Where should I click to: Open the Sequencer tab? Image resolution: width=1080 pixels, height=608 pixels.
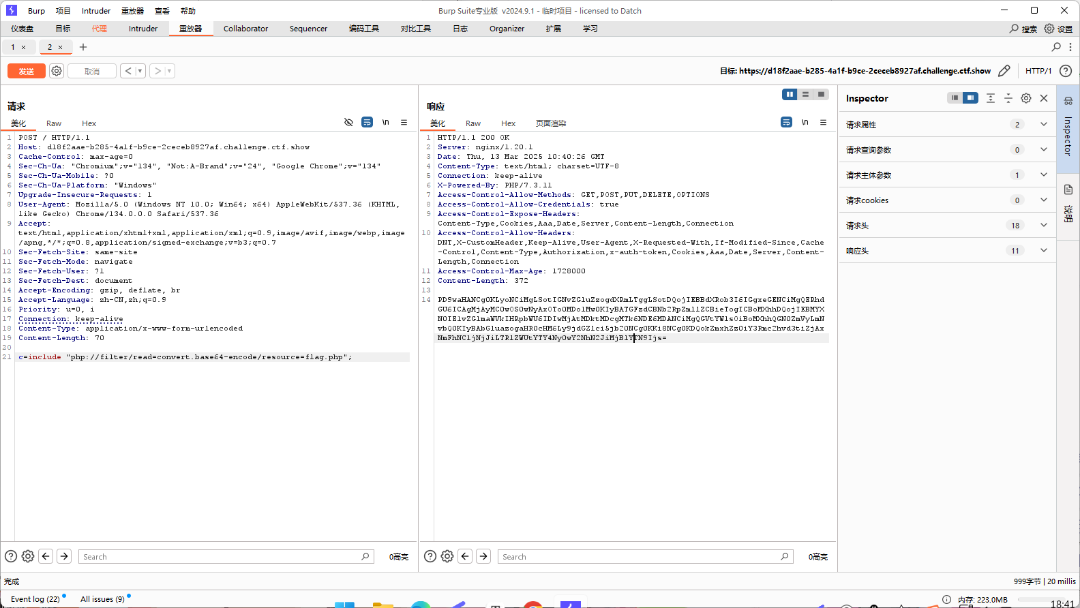(x=308, y=29)
